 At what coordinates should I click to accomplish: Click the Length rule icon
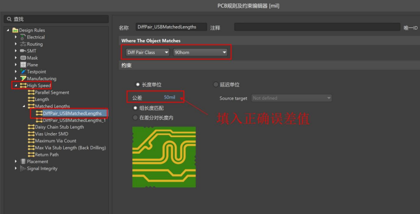(31, 99)
